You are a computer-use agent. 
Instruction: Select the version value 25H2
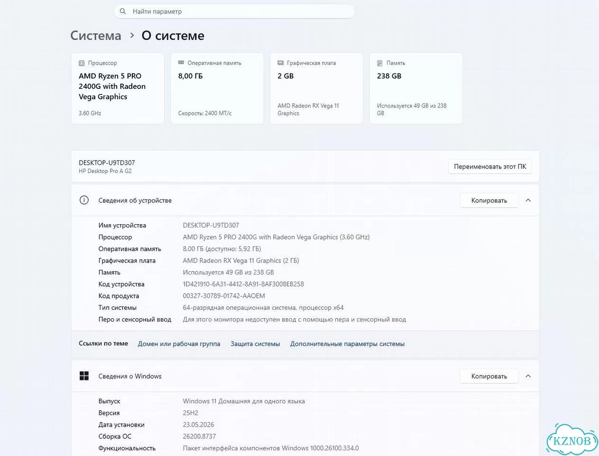tap(191, 413)
